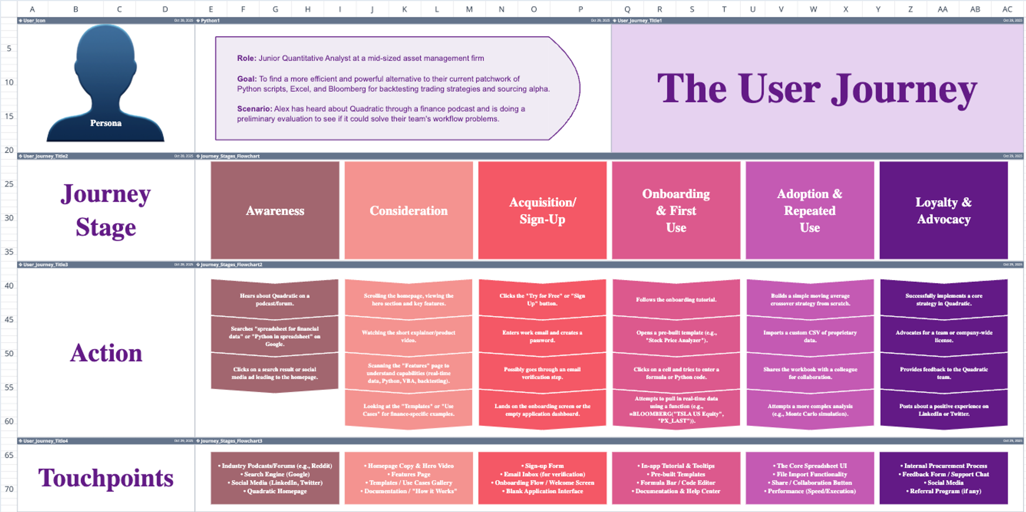Click the User_Journey_Title2 cell label

(x=43, y=156)
